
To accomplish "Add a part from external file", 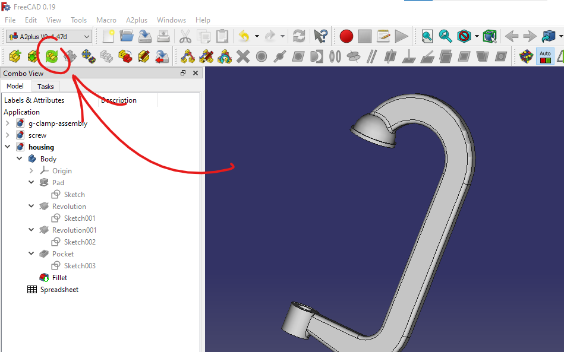I will (x=15, y=56).
